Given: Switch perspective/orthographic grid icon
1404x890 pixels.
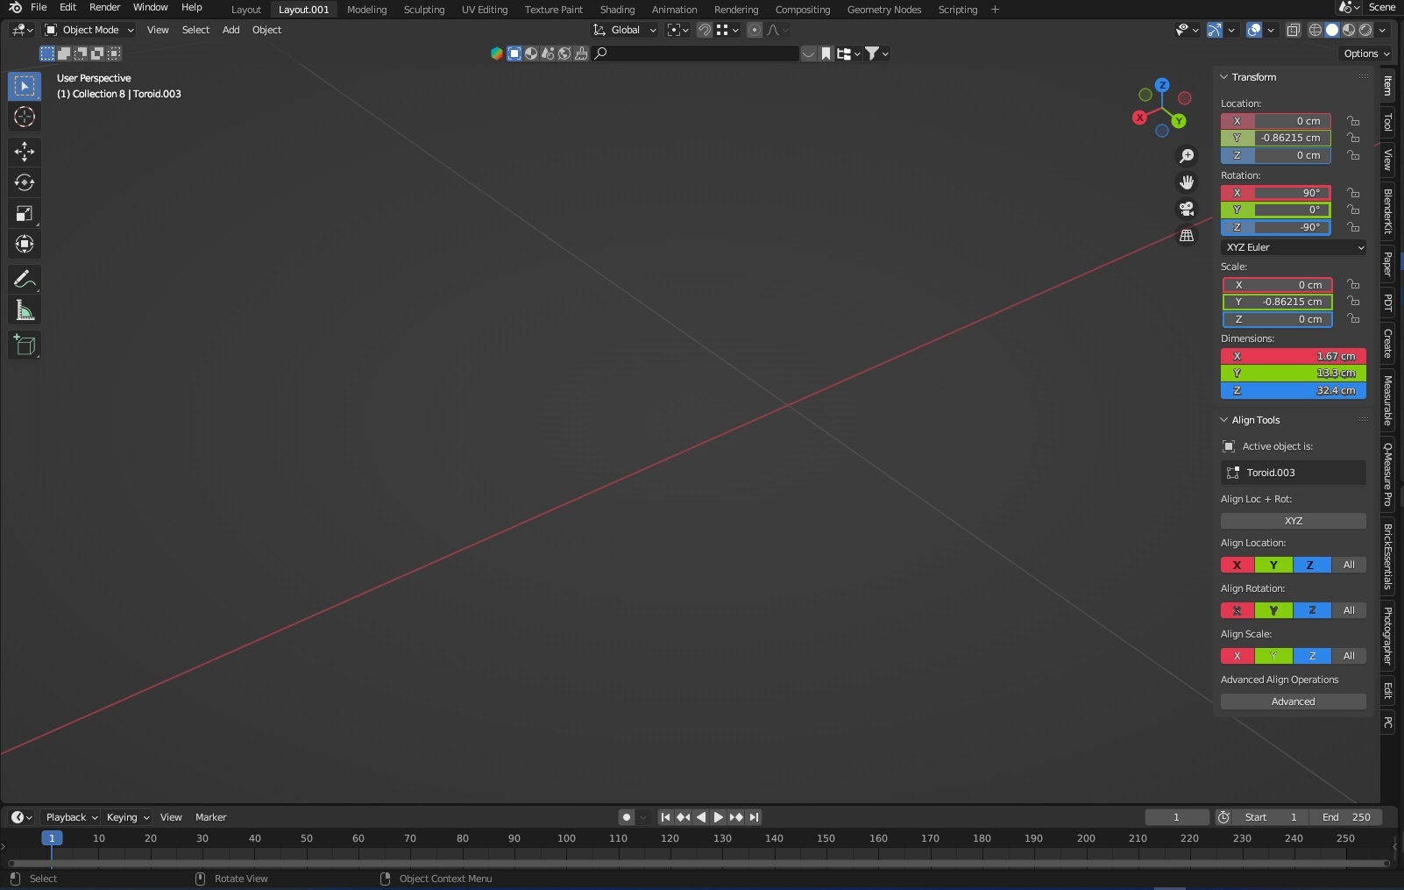Looking at the screenshot, I should (x=1187, y=236).
